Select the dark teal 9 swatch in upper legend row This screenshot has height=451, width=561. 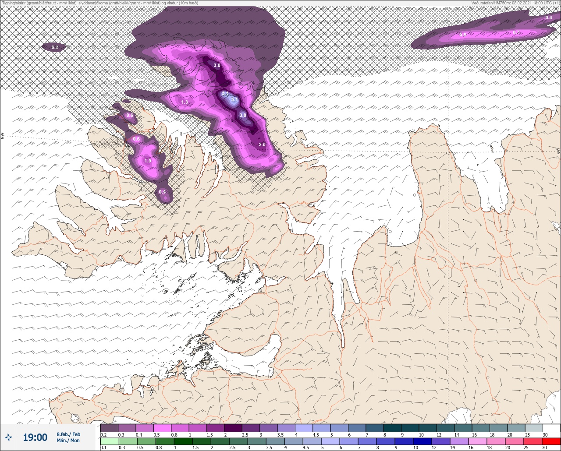coord(410,428)
